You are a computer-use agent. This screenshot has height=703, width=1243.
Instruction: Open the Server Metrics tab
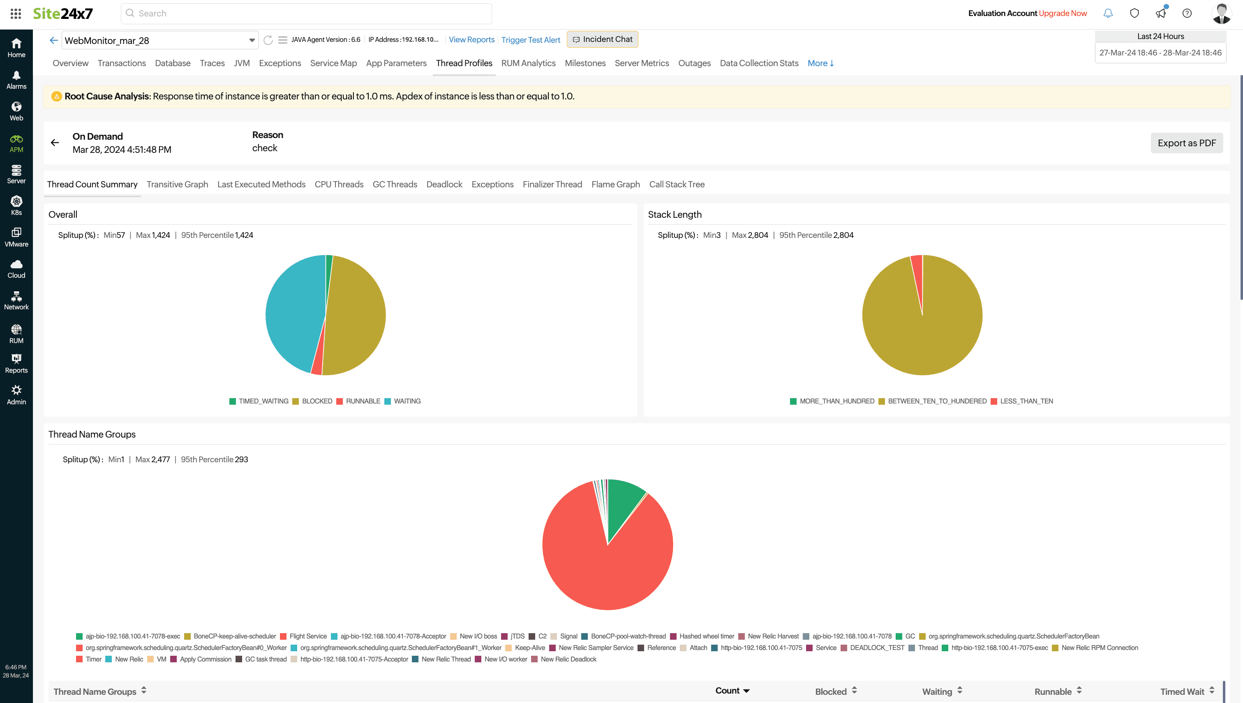tap(641, 63)
